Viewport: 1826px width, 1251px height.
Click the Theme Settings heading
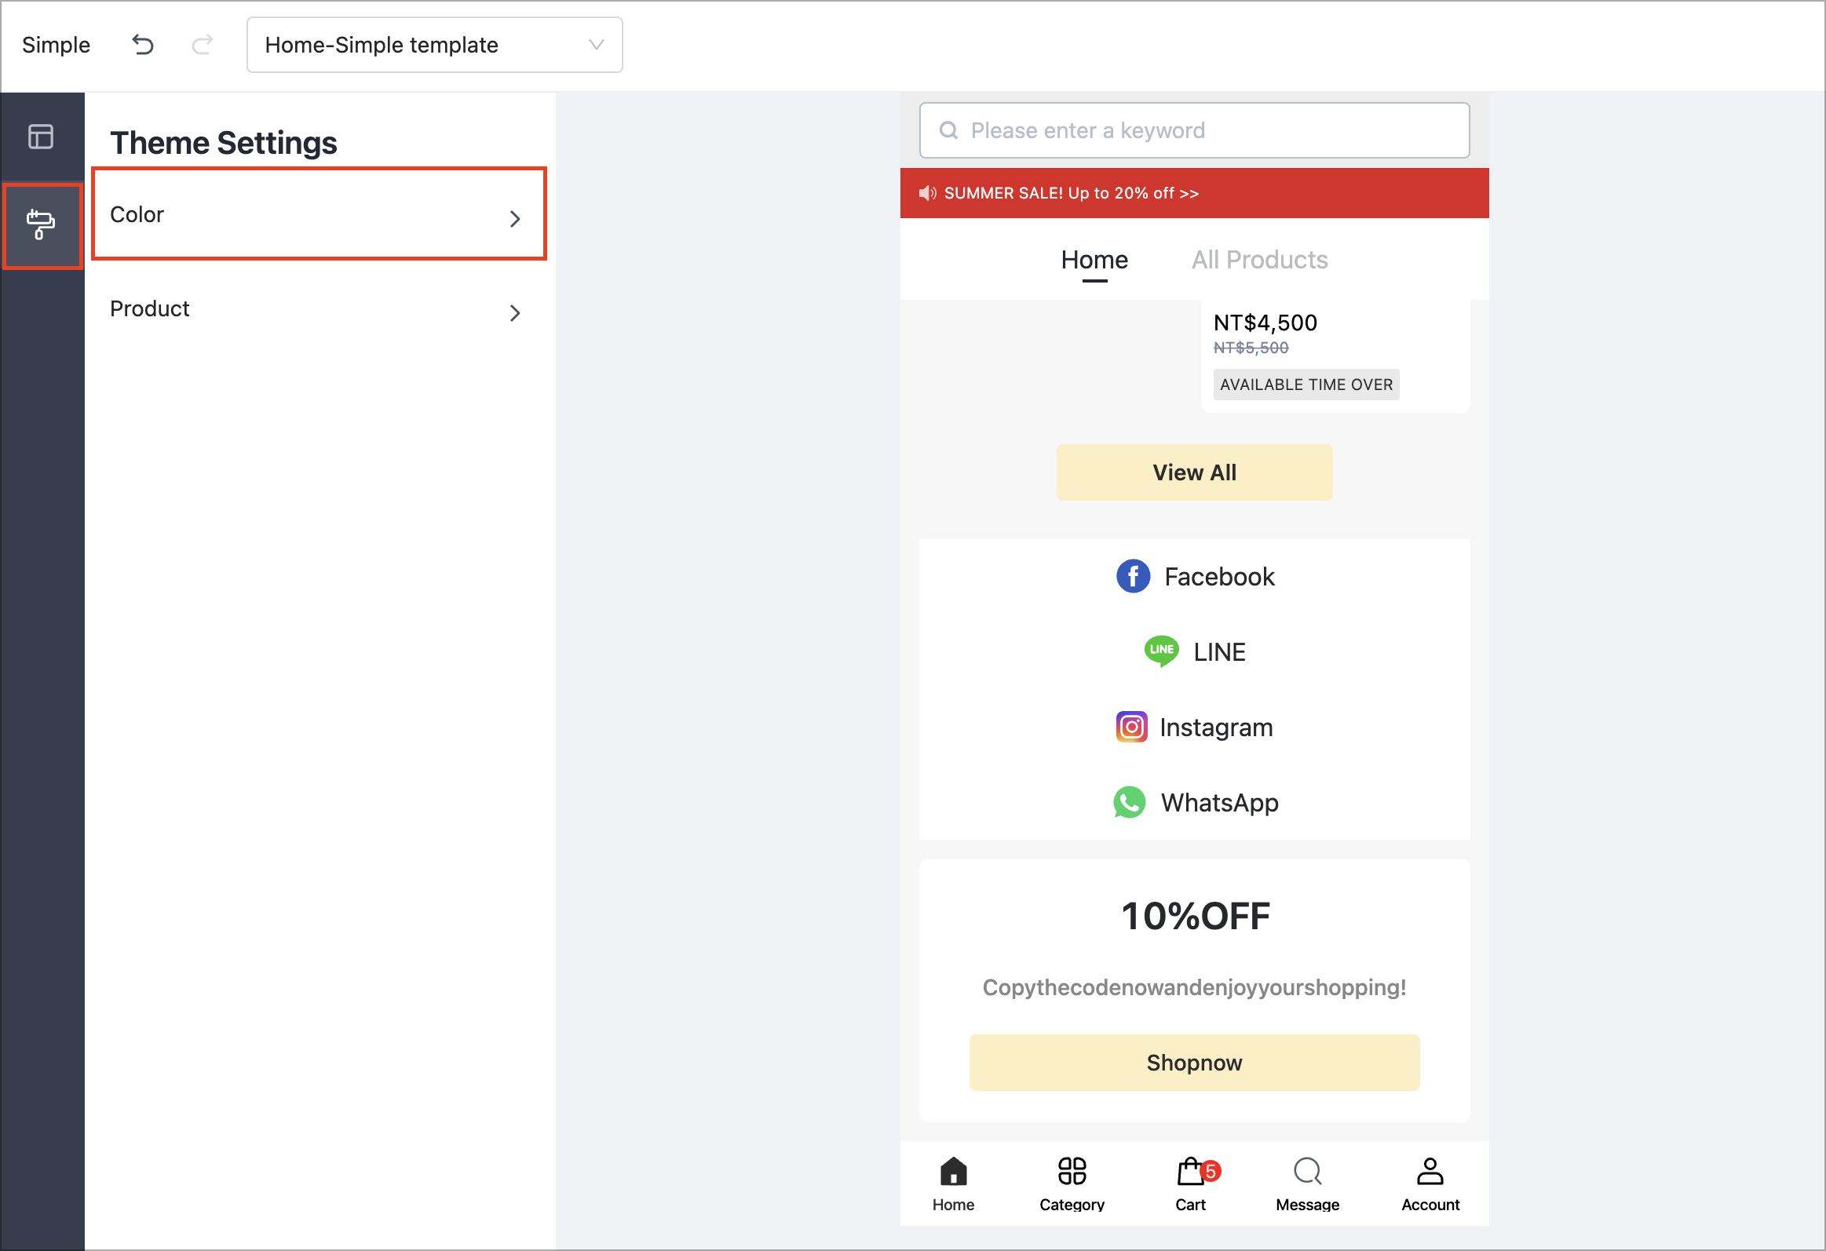pos(223,143)
